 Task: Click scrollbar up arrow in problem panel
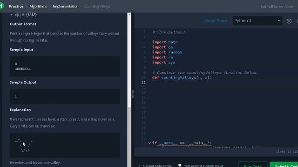coord(129,14)
